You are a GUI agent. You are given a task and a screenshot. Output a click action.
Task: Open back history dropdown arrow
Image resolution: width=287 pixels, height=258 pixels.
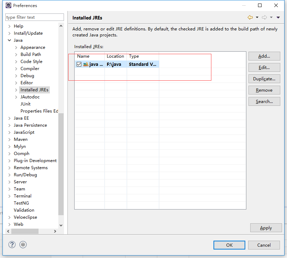click(x=257, y=17)
